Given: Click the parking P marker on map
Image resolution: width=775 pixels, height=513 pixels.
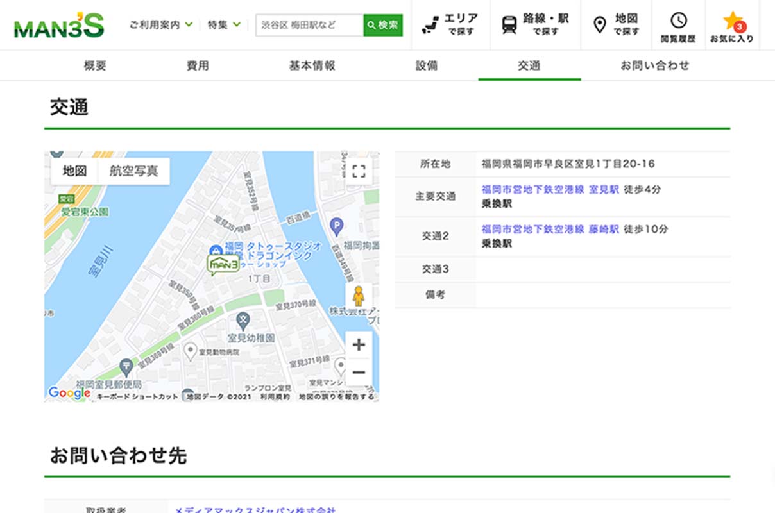Looking at the screenshot, I should 336,226.
